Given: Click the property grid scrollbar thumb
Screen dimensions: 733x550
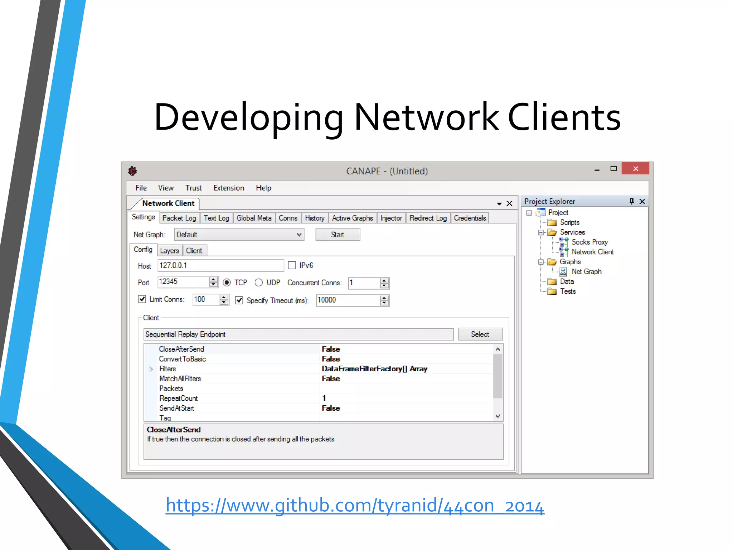Looking at the screenshot, I should 497,376.
